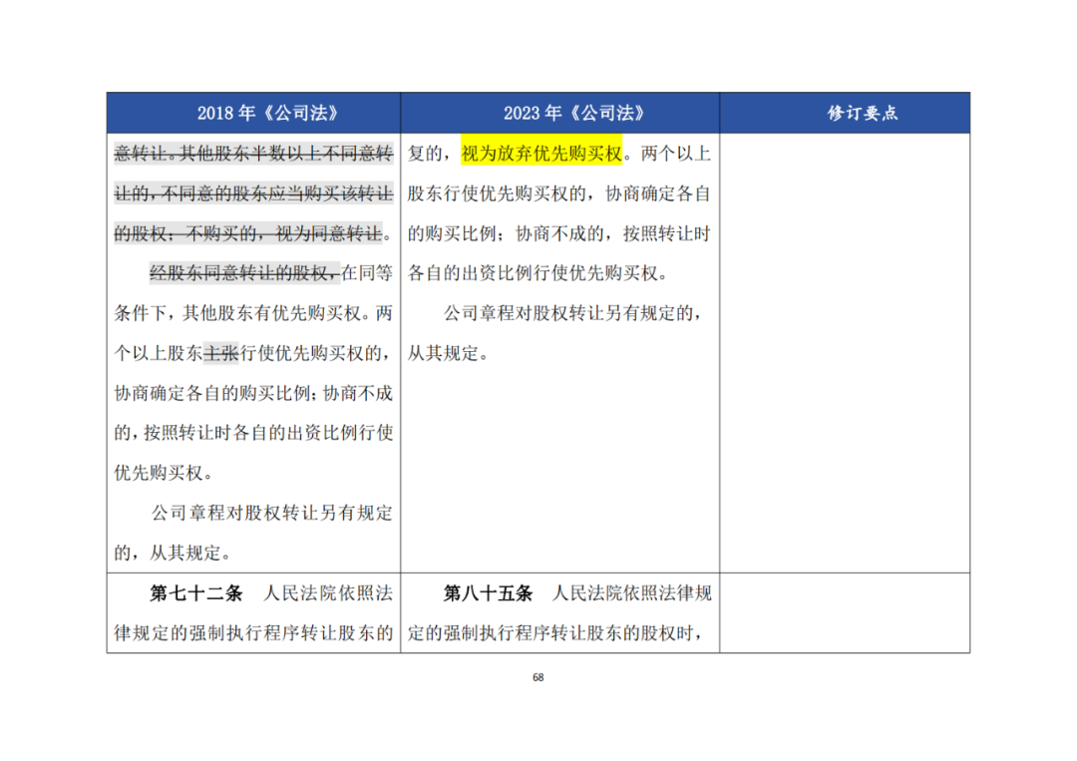Click the left-column line 公司章程对股权转让另有规定

[271, 513]
